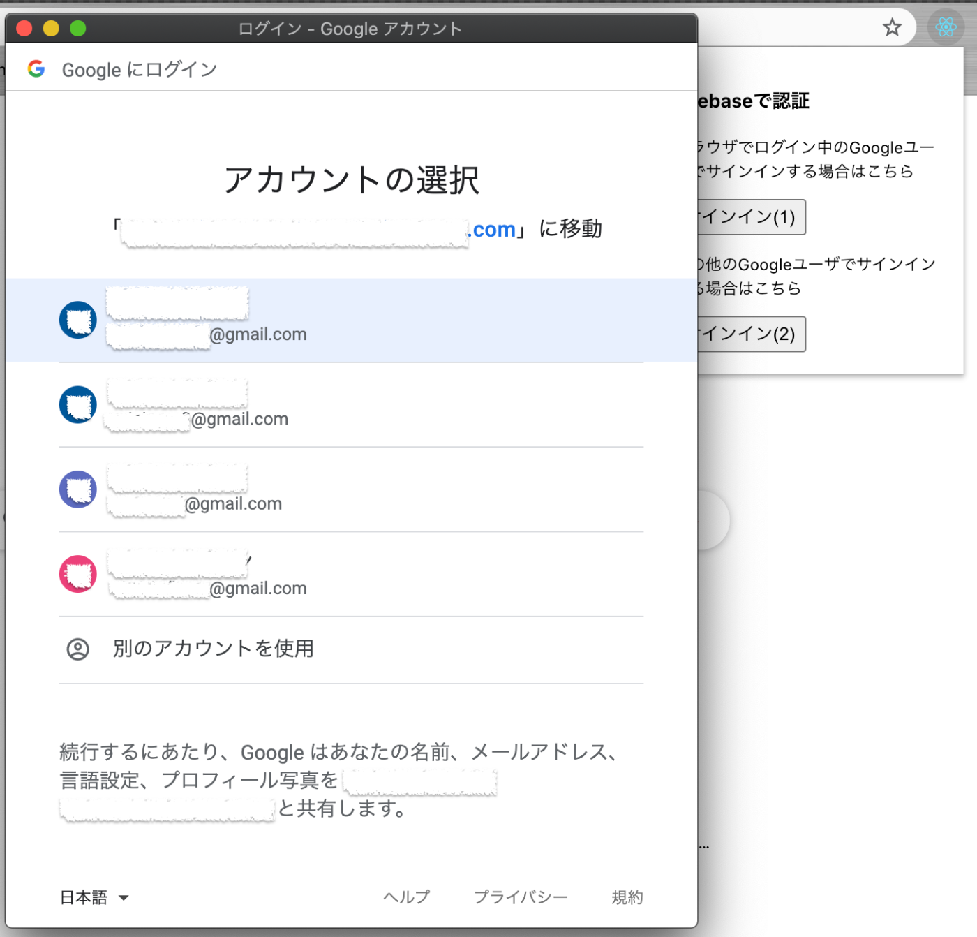Click the Google にログイン header text
Screen dimensions: 977x937
(140, 70)
